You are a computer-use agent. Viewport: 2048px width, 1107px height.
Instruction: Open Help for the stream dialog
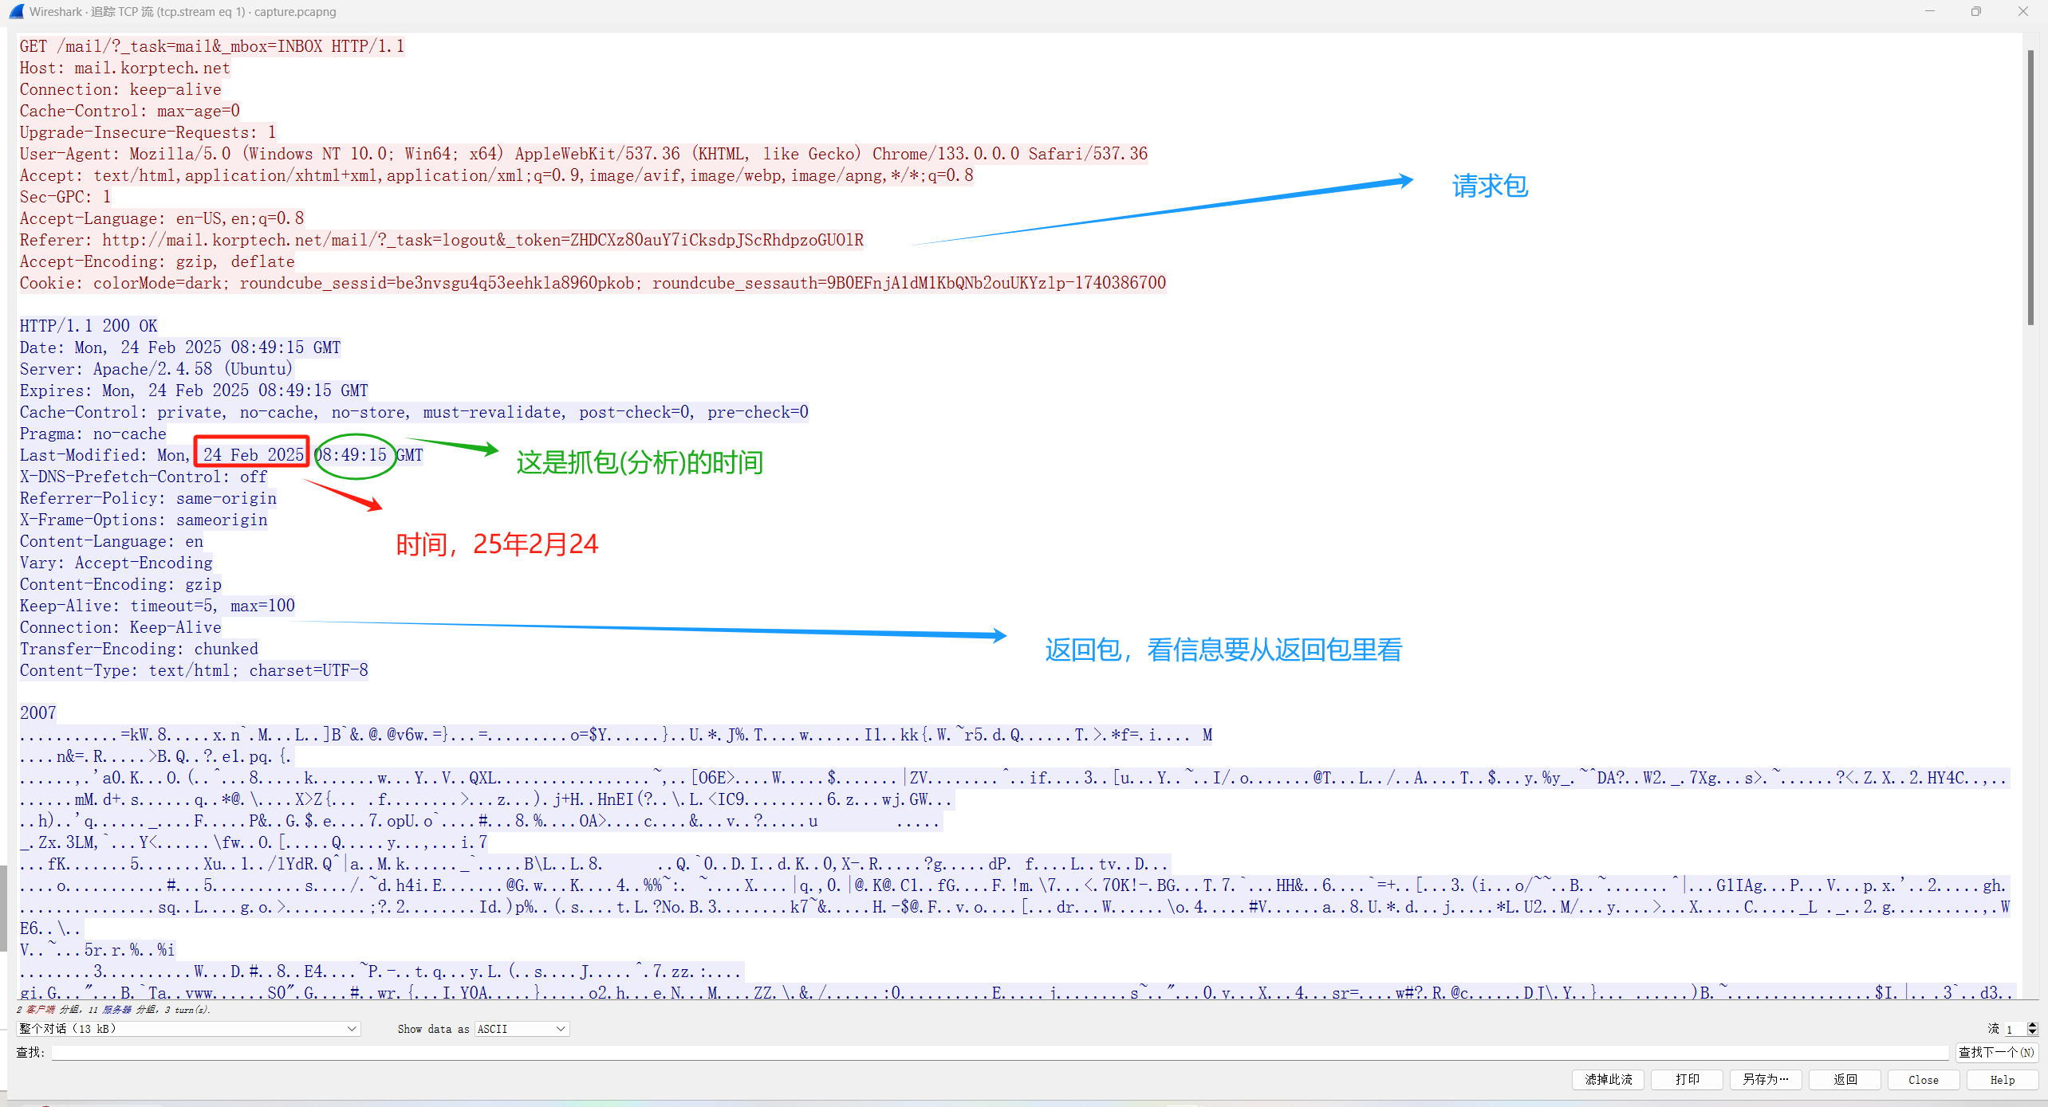[2002, 1079]
